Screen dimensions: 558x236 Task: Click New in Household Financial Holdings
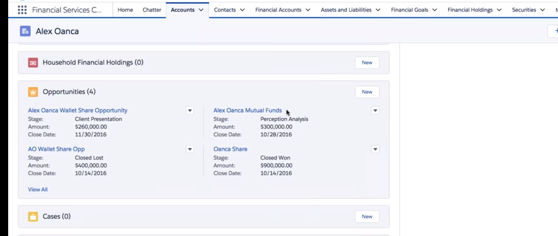pos(367,62)
